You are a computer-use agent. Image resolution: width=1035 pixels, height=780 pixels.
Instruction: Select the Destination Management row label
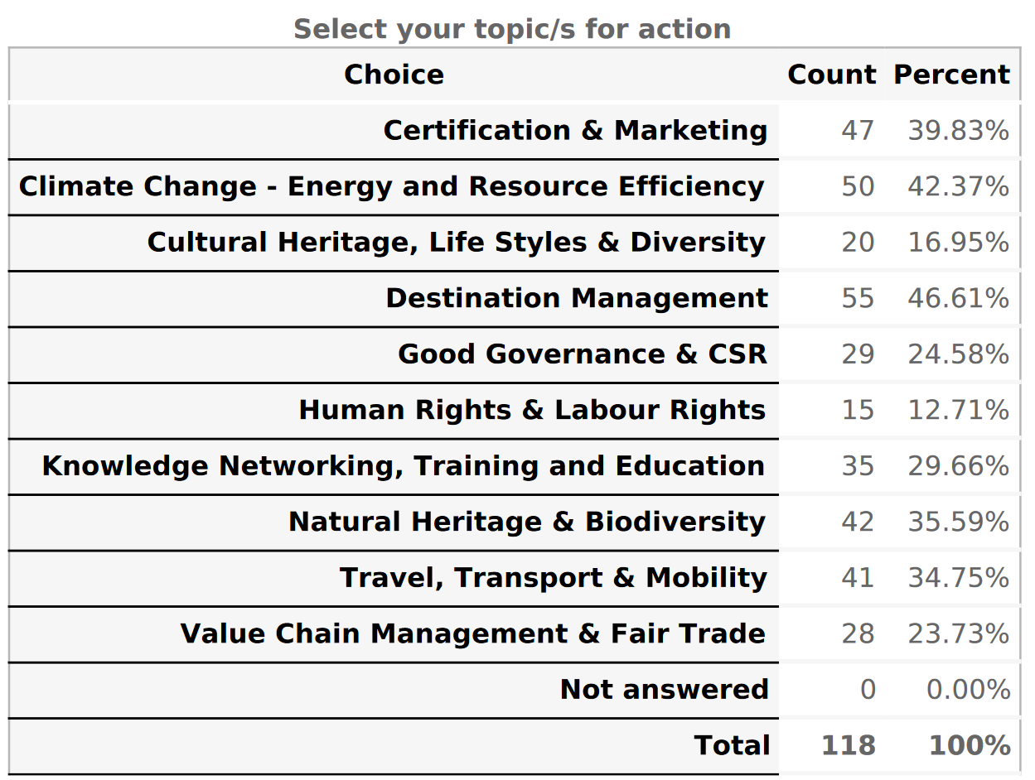coord(577,298)
